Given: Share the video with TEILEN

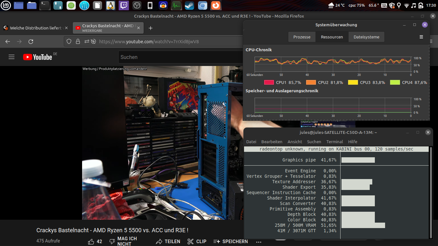Looking at the screenshot, I should (x=168, y=242).
